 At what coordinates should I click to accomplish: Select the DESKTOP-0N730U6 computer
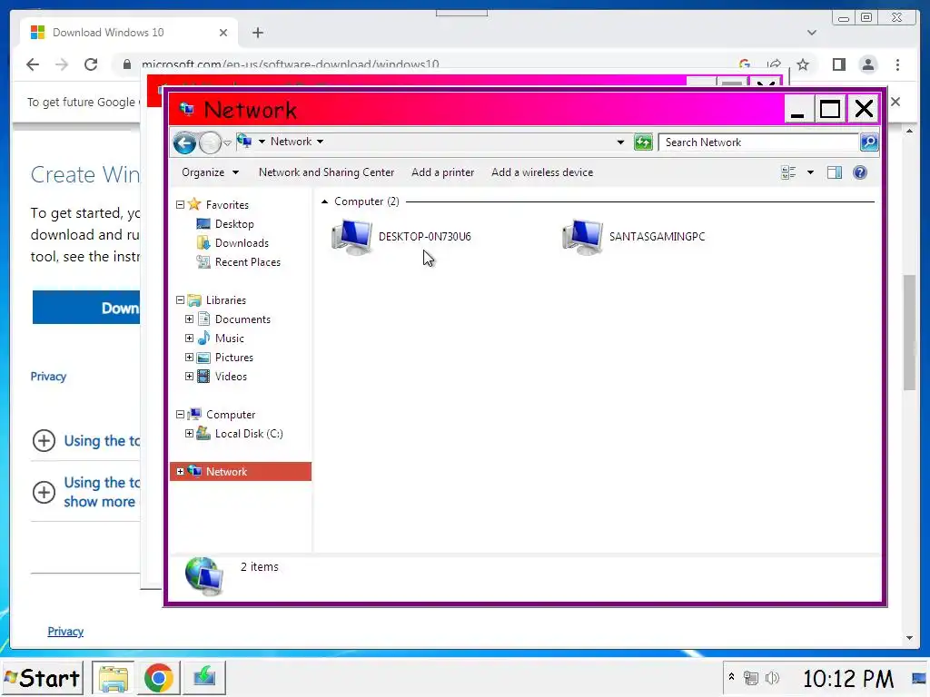[401, 237]
